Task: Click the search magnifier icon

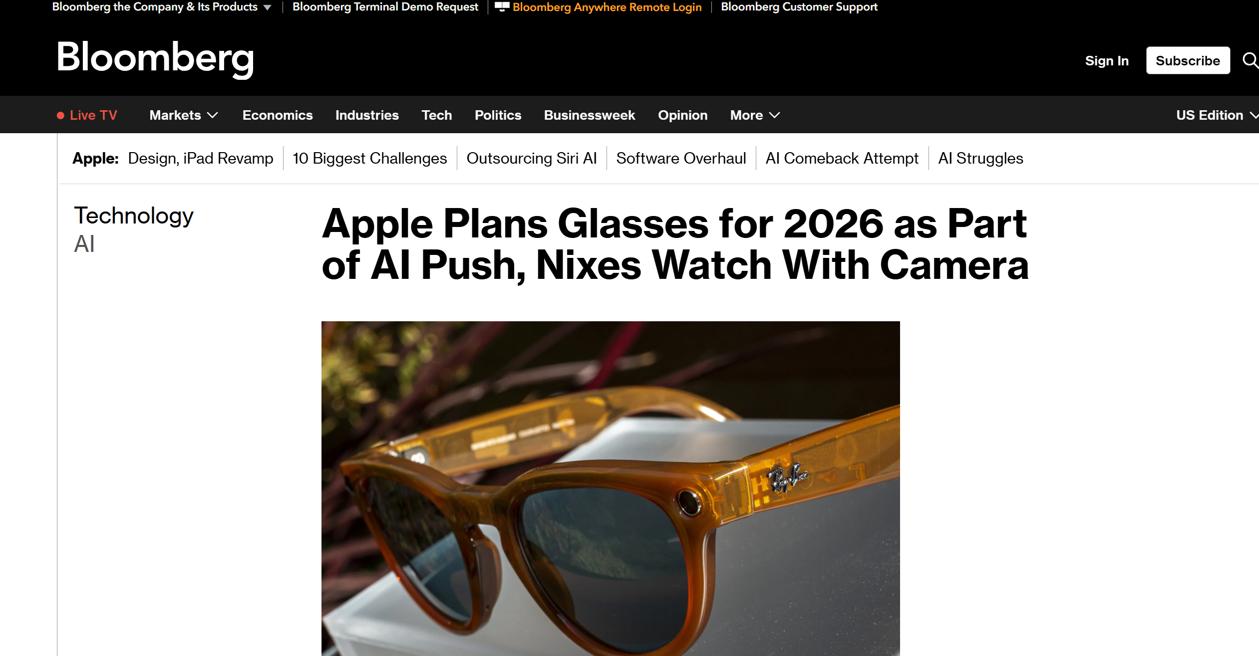Action: click(x=1251, y=60)
